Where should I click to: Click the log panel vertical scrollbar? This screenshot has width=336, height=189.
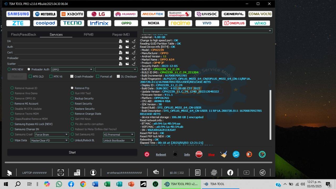[271, 115]
